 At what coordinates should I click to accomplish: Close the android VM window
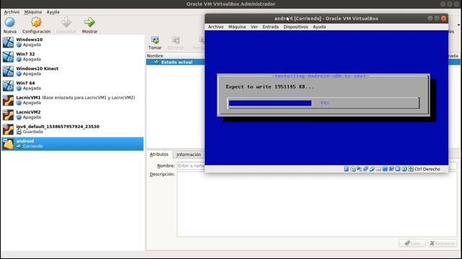point(443,18)
